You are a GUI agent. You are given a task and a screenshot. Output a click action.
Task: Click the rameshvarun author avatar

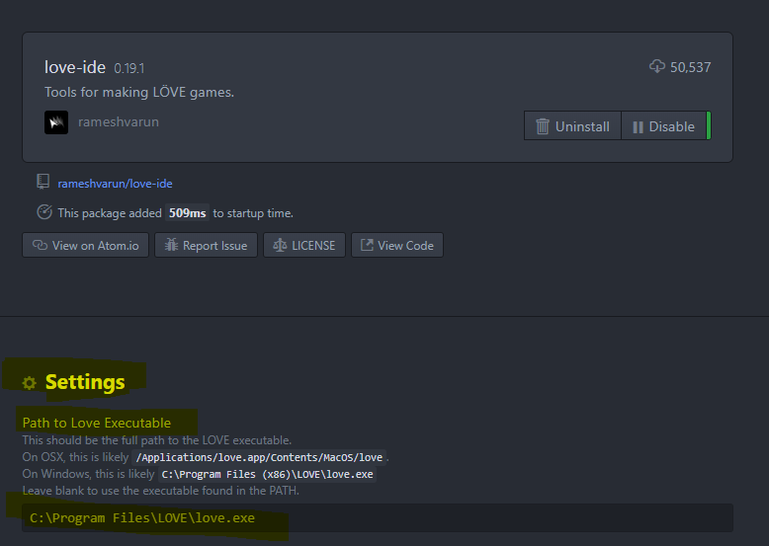[x=56, y=121]
